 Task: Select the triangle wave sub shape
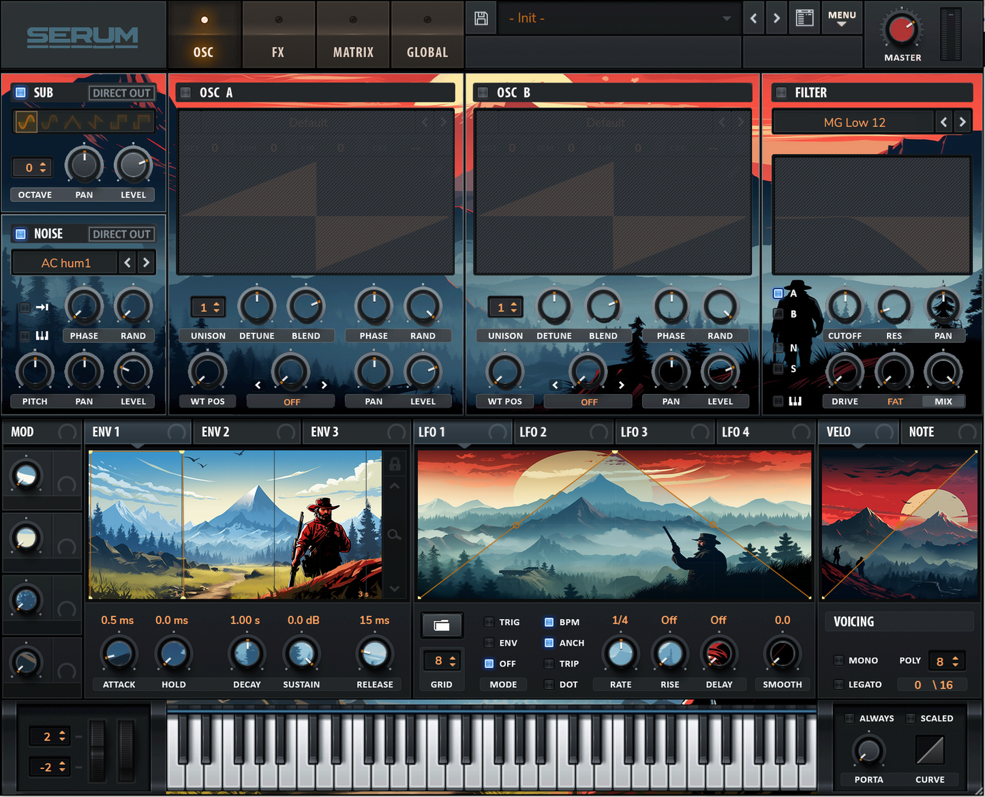click(x=72, y=122)
